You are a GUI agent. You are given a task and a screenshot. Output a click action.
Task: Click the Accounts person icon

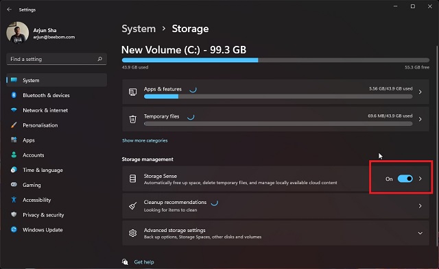tap(14, 155)
